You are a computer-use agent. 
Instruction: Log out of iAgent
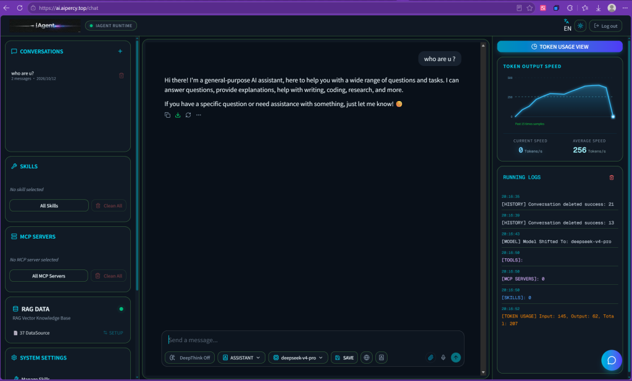(x=605, y=26)
